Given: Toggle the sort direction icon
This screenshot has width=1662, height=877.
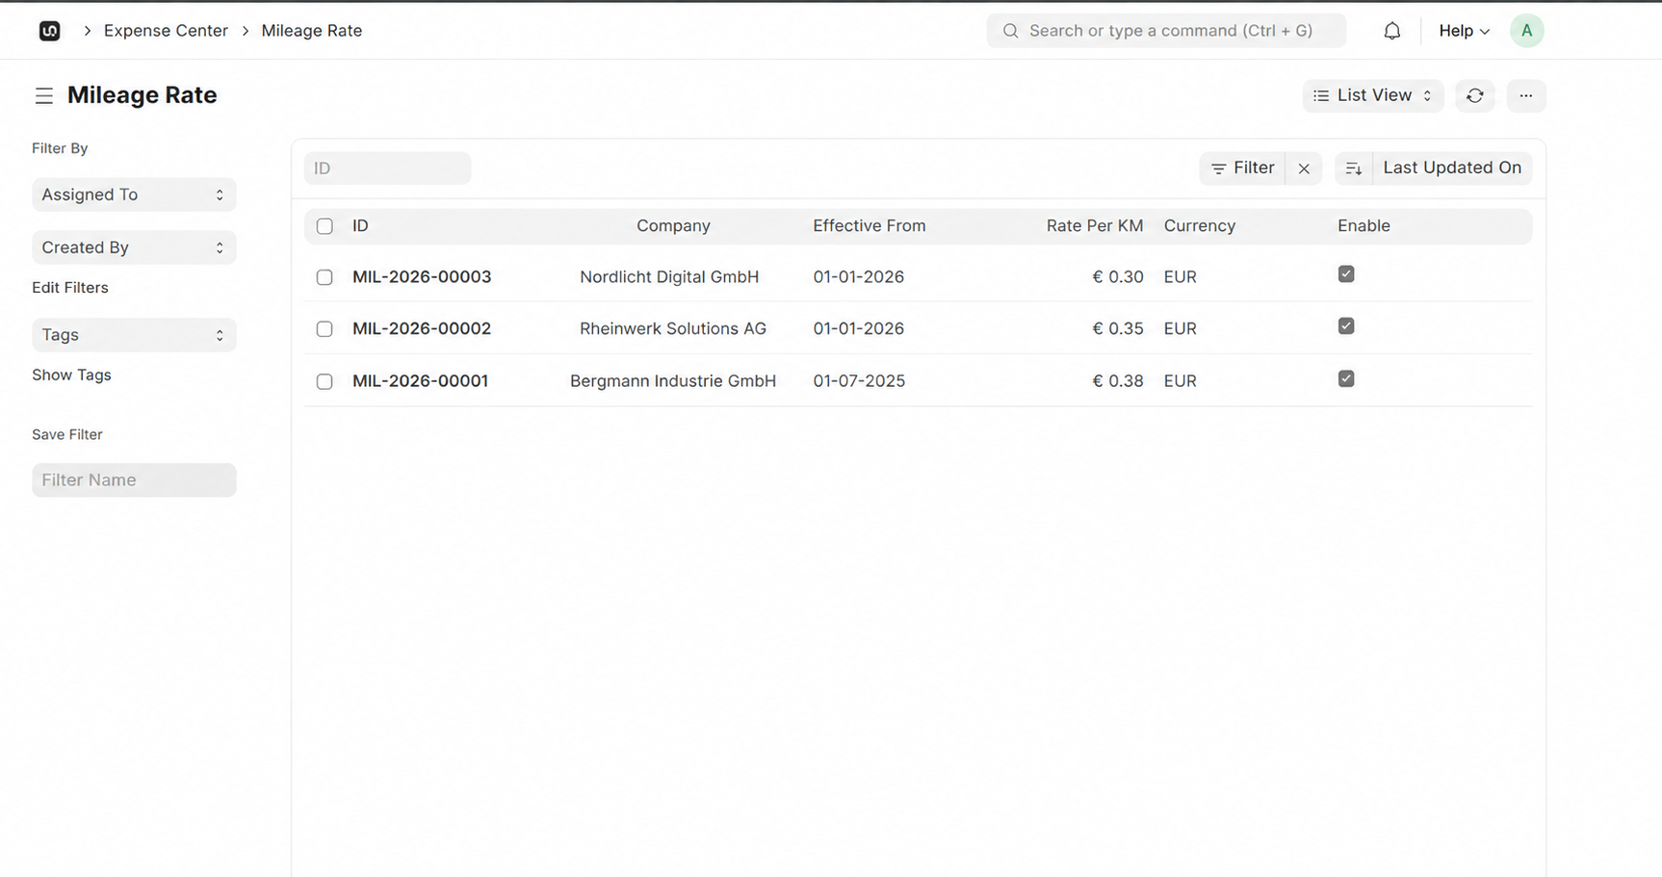Looking at the screenshot, I should click(1354, 168).
